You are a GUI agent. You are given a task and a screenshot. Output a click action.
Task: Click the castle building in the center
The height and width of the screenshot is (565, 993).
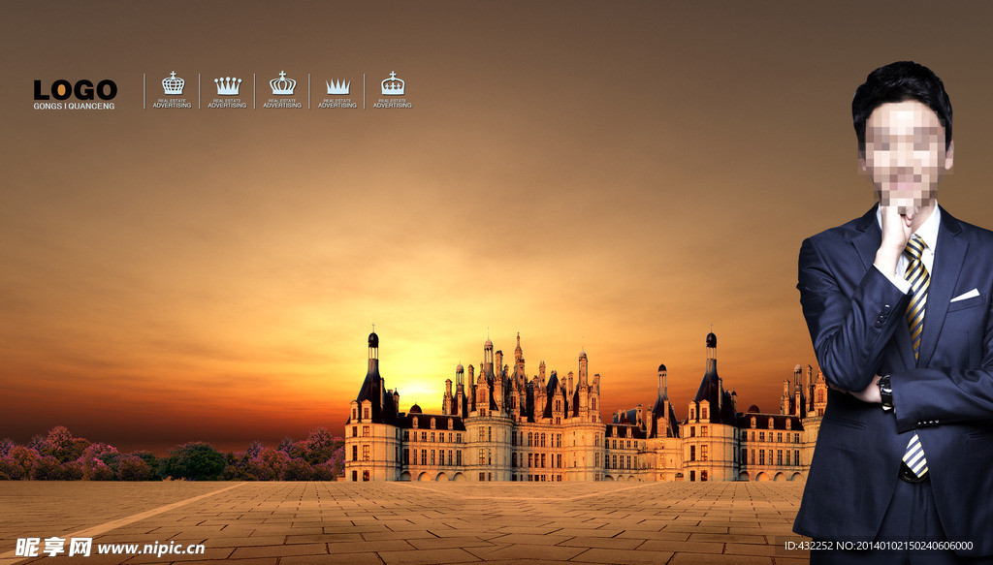[585, 407]
